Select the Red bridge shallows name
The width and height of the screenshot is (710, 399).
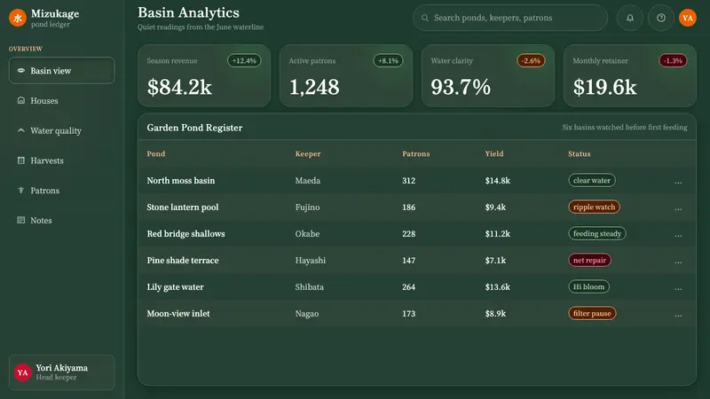pyautogui.click(x=185, y=234)
